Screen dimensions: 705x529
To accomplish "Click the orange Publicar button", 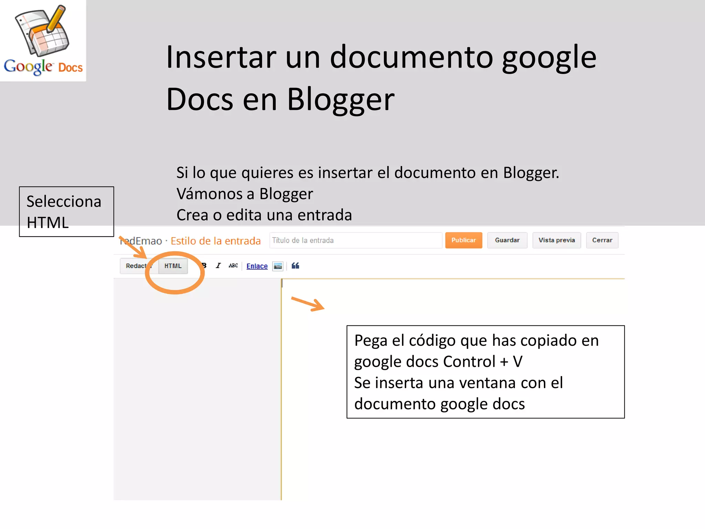I will click(x=463, y=240).
